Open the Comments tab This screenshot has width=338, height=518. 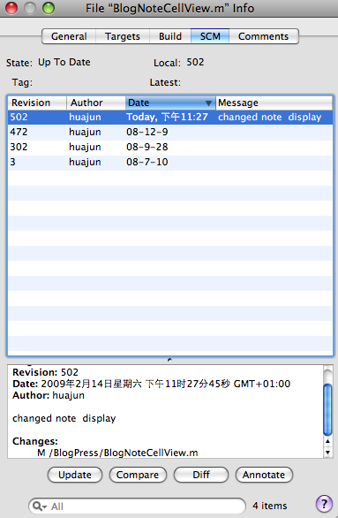pyautogui.click(x=264, y=36)
